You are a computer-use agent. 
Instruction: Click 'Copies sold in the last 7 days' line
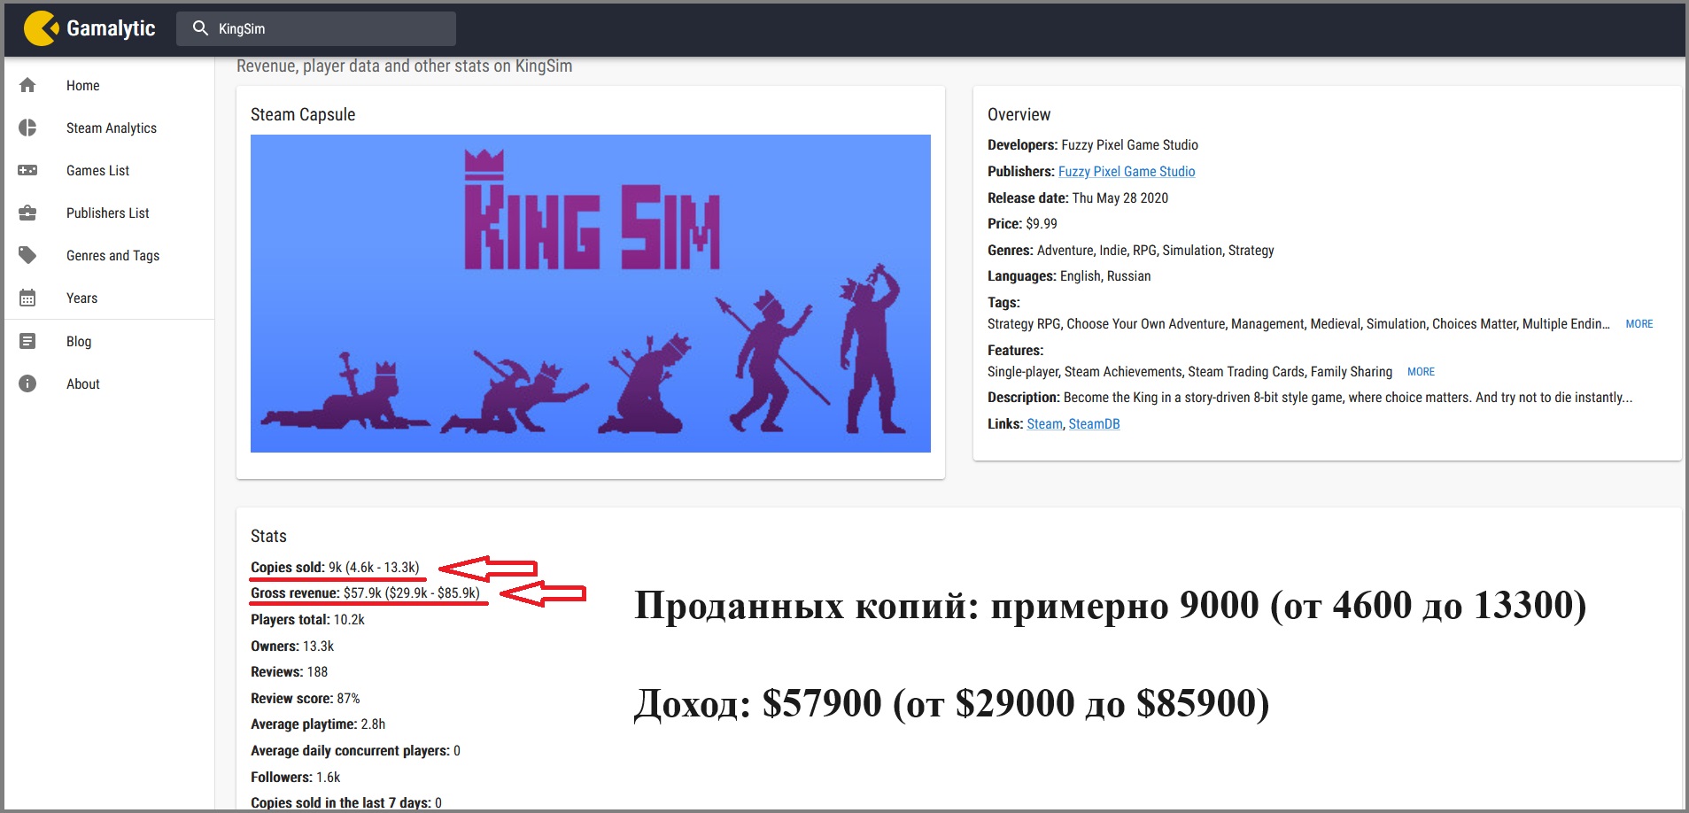coord(346,802)
